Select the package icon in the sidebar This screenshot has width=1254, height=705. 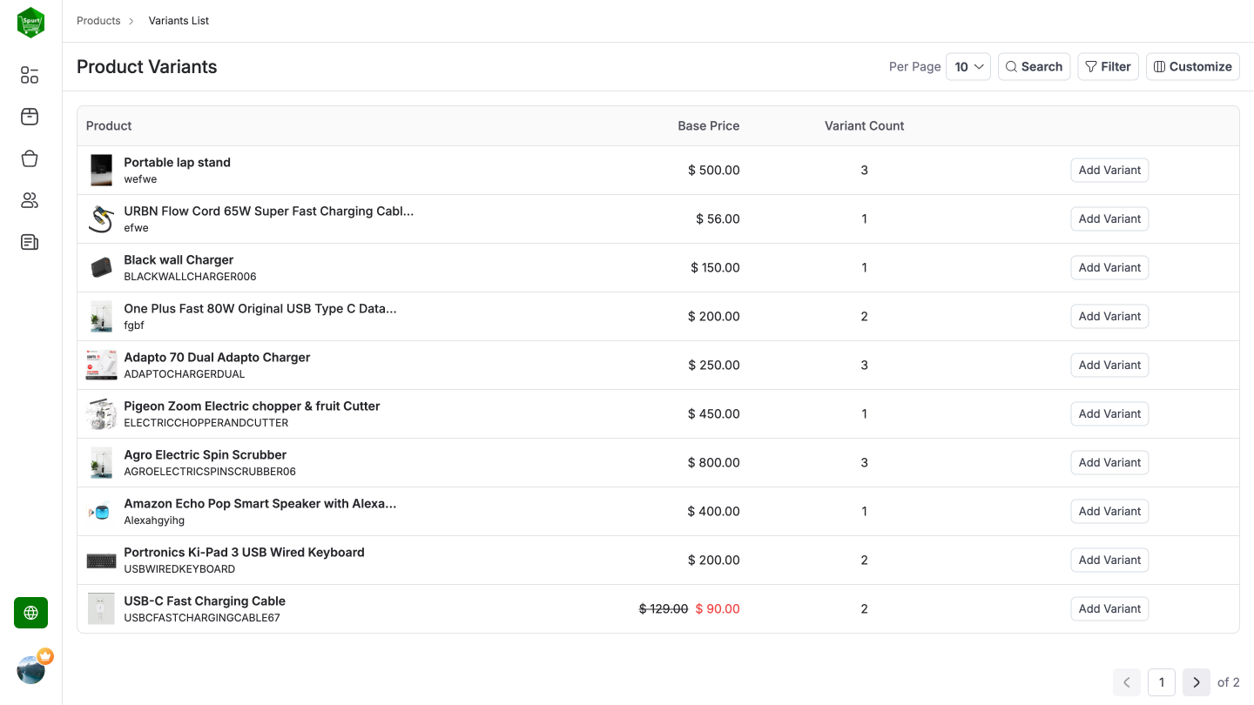pyautogui.click(x=29, y=117)
